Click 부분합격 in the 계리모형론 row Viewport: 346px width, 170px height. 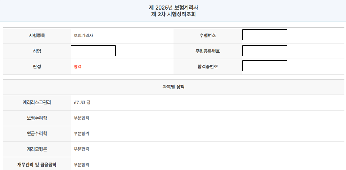(x=81, y=149)
